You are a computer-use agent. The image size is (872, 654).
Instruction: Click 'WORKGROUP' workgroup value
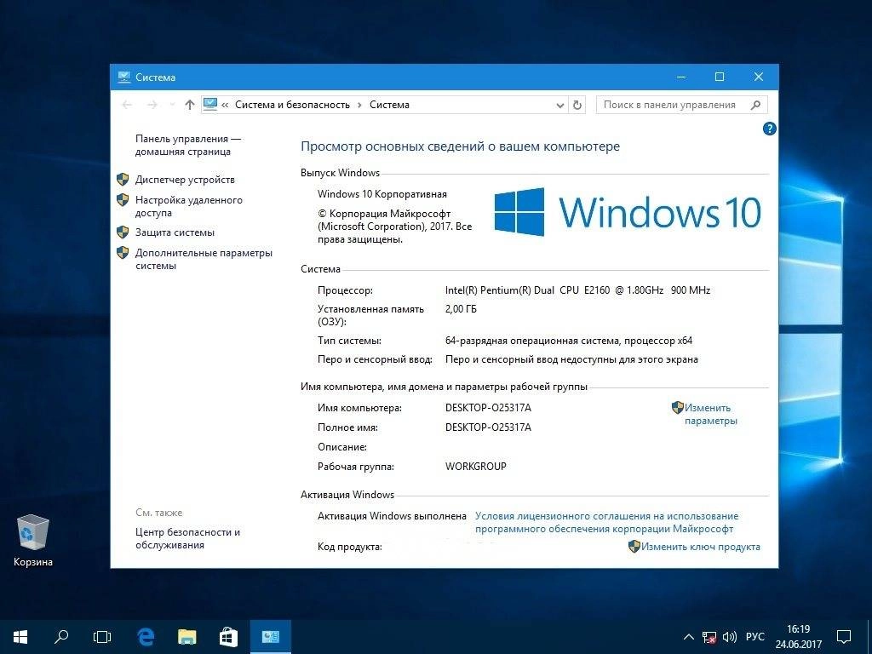475,467
